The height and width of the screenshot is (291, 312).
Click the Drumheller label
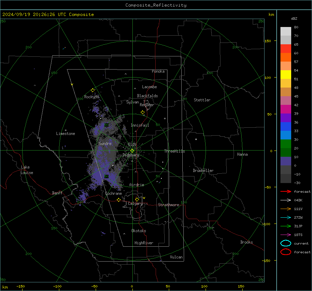(203, 171)
